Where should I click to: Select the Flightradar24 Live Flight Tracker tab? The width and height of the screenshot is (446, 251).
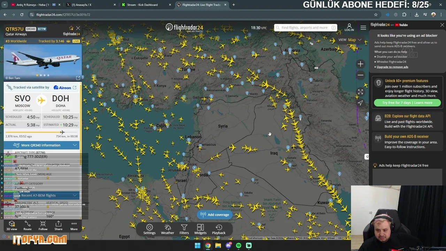pos(201,5)
